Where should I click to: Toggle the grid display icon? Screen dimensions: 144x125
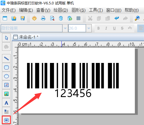pos(78,18)
